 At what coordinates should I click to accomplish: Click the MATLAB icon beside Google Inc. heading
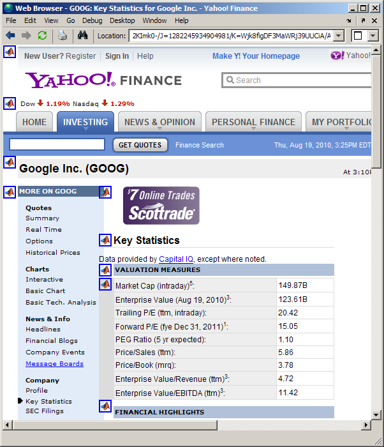[x=10, y=162]
